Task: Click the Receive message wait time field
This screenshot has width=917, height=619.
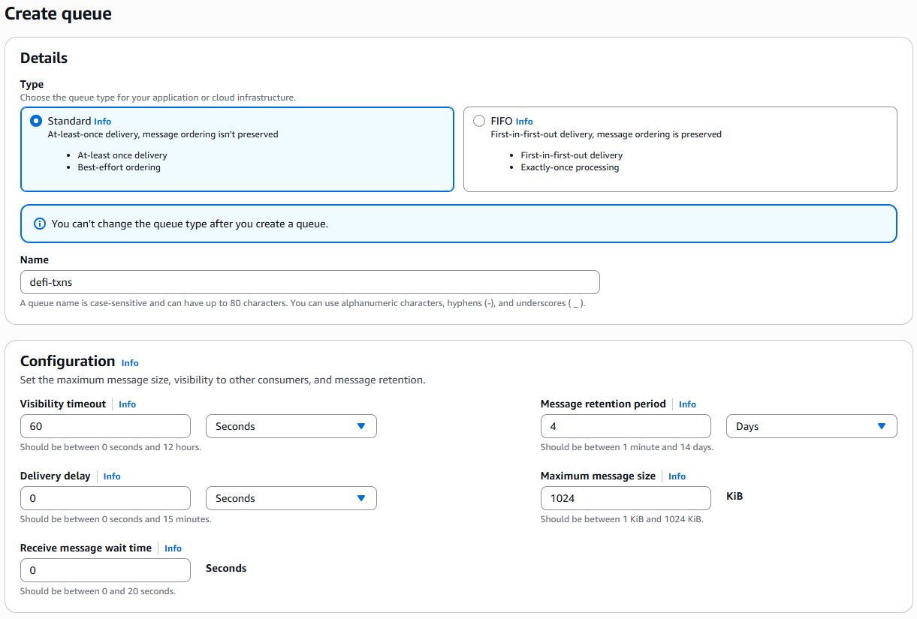Action: pos(105,570)
